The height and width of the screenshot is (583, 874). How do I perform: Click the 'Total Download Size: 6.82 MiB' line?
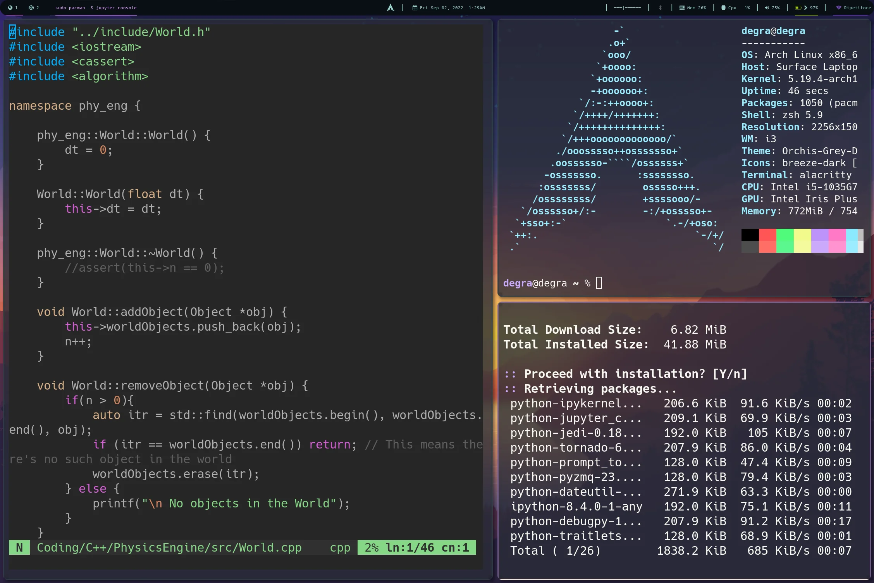(x=615, y=329)
